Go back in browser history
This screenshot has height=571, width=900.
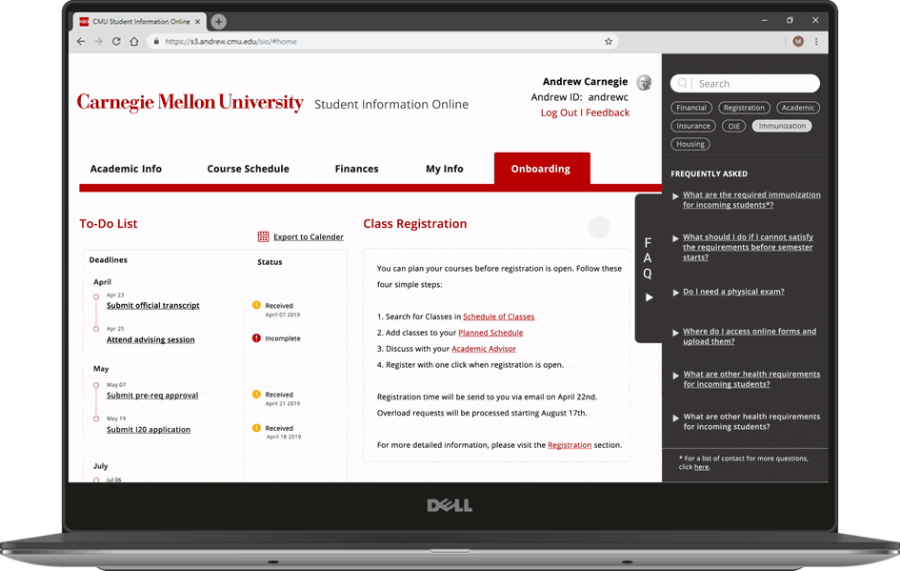pyautogui.click(x=80, y=41)
